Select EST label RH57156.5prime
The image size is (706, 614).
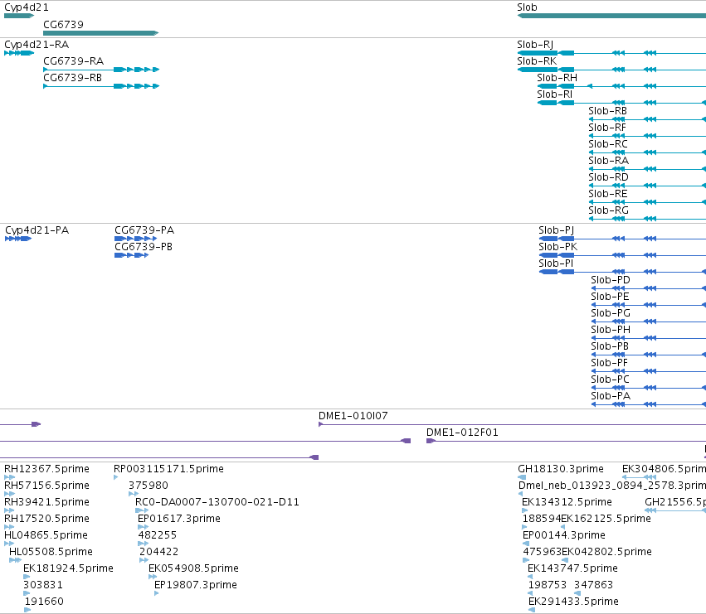tap(46, 486)
